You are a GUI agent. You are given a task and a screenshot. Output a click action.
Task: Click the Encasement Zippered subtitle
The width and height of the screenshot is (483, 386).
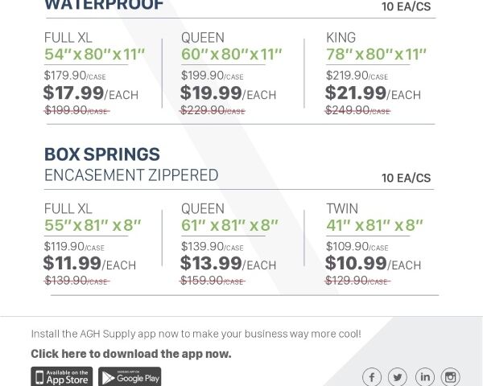[130, 175]
